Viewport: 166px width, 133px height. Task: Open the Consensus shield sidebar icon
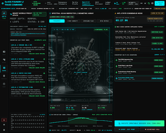coord(4,76)
